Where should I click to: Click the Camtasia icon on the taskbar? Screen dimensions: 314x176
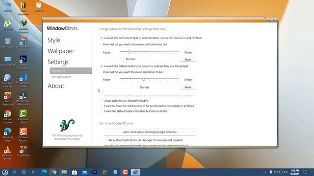point(126,172)
